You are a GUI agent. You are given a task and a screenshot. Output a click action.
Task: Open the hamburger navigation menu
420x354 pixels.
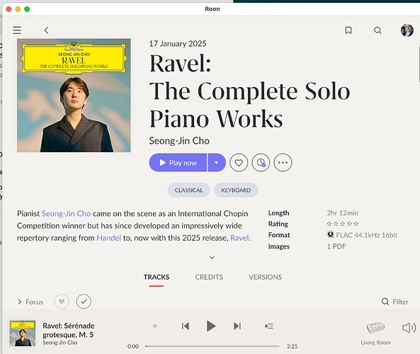point(17,30)
